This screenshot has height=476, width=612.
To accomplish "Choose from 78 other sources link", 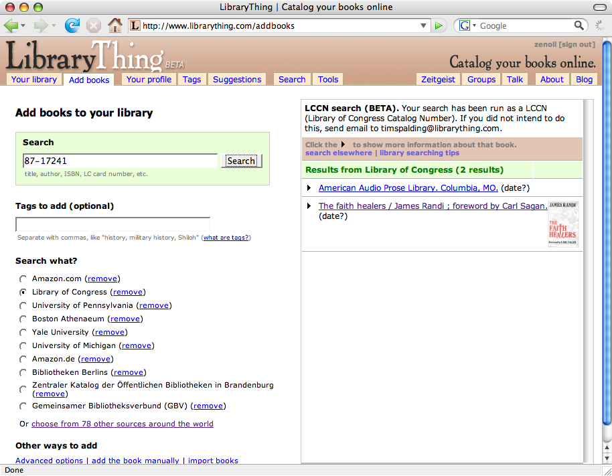I will [122, 424].
